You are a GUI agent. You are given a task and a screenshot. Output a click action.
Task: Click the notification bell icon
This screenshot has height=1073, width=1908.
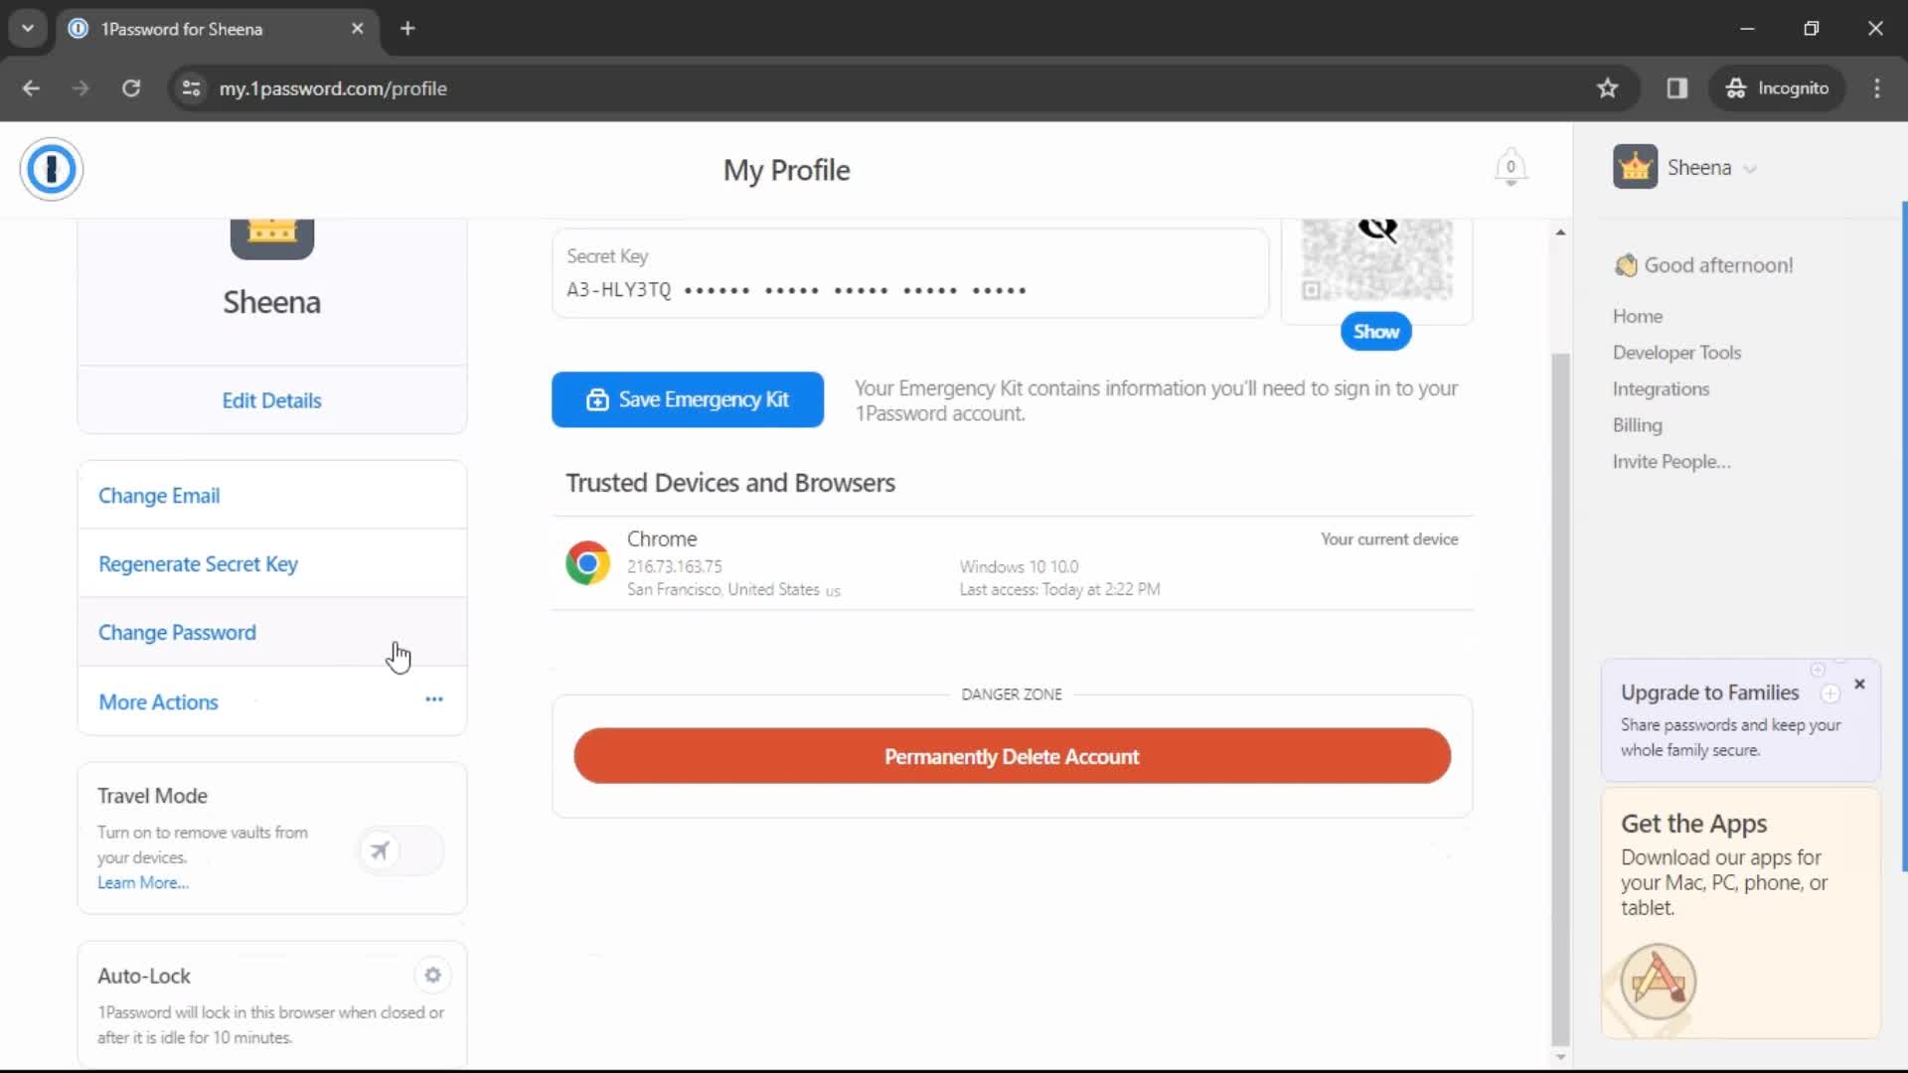tap(1510, 168)
